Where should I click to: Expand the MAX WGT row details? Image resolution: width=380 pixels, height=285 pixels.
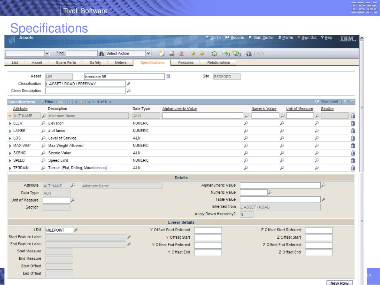(x=10, y=146)
